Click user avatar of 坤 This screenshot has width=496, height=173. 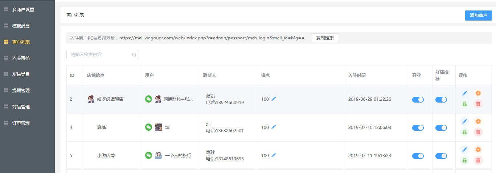click(159, 127)
